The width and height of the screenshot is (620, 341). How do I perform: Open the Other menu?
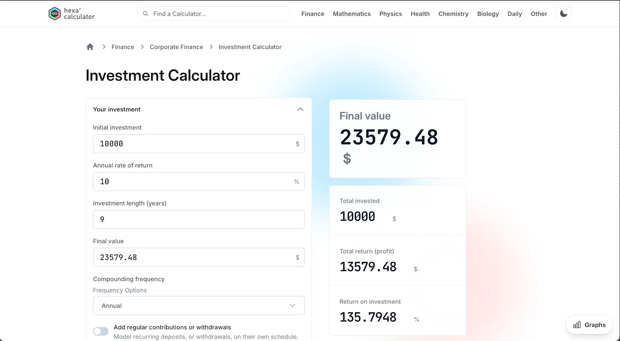click(x=539, y=14)
